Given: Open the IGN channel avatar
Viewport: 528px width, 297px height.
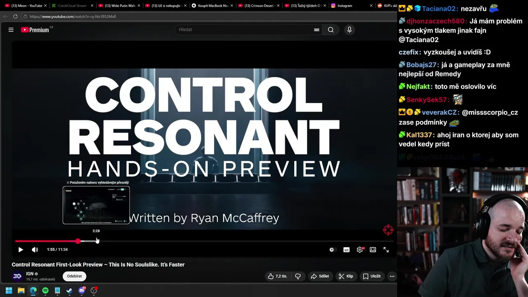Looking at the screenshot, I should [17, 276].
